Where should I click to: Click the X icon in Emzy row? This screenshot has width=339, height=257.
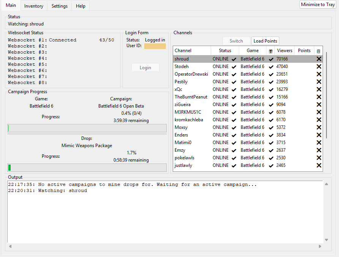[x=319, y=150]
